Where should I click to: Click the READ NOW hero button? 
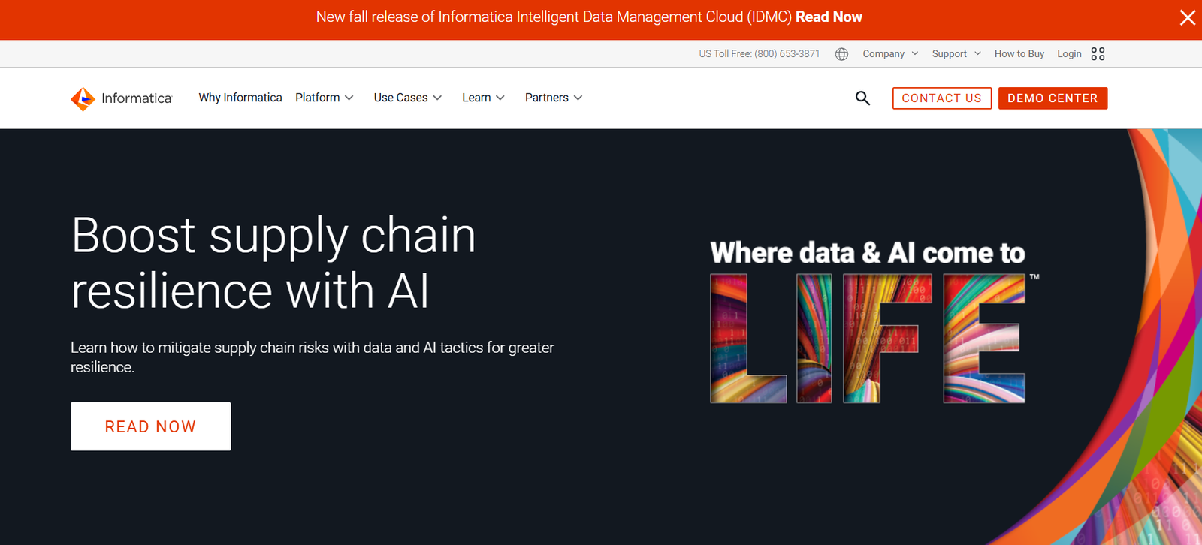(150, 426)
